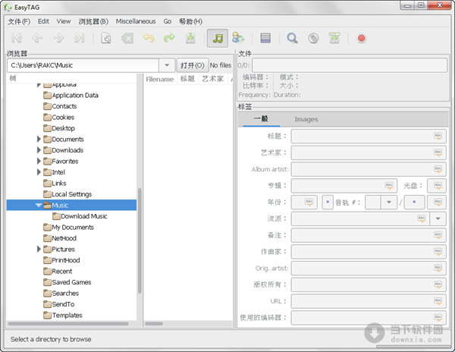The height and width of the screenshot is (352, 455).
Task: Click the CD database search icon
Action: tap(312, 38)
